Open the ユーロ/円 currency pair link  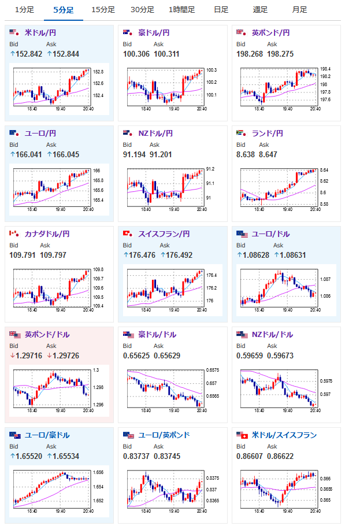[x=40, y=133]
